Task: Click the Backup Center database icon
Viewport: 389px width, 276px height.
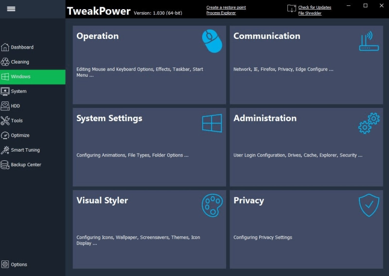Action: (5, 165)
